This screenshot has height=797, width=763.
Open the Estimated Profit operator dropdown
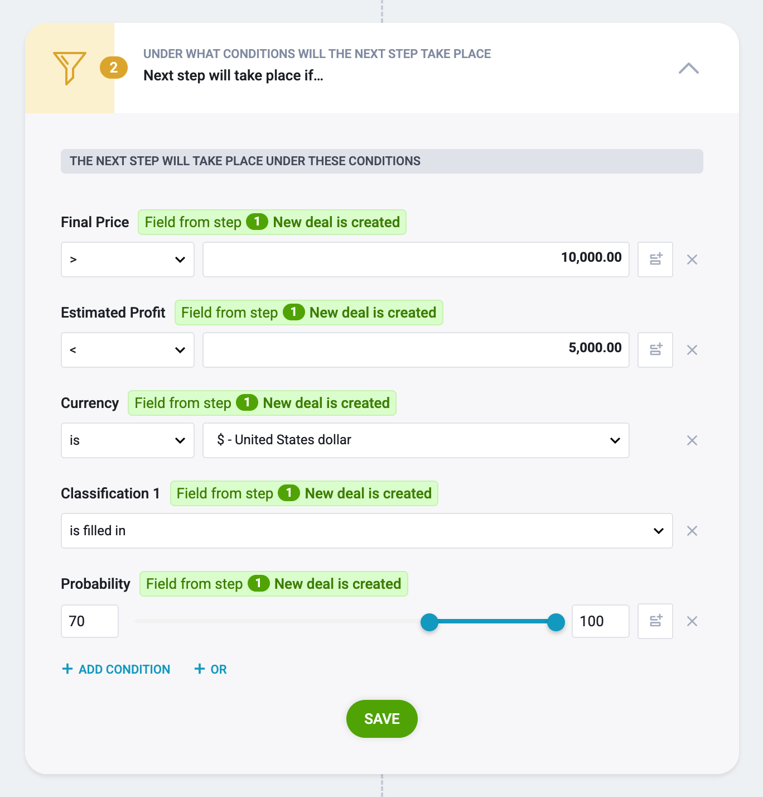tap(128, 350)
